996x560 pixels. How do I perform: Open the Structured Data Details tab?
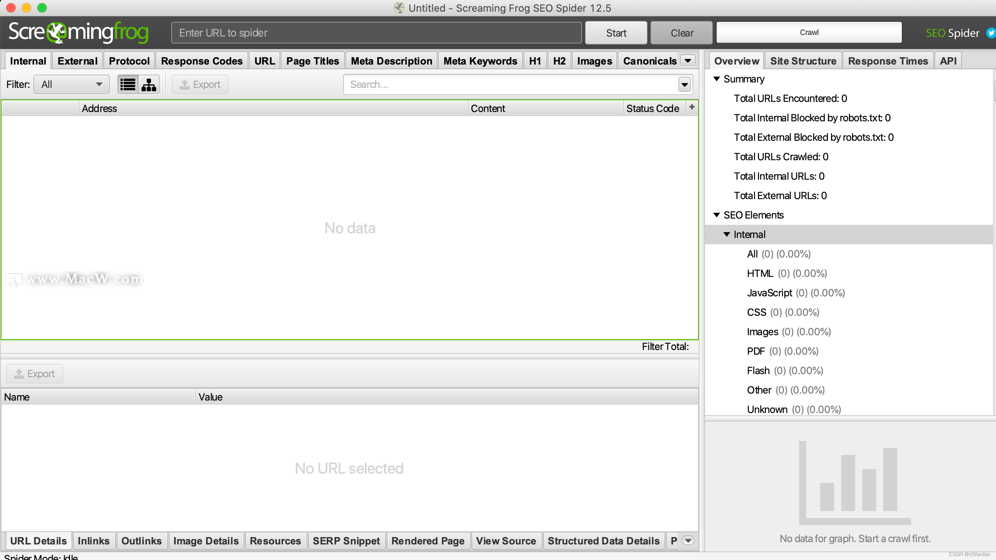pyautogui.click(x=604, y=541)
